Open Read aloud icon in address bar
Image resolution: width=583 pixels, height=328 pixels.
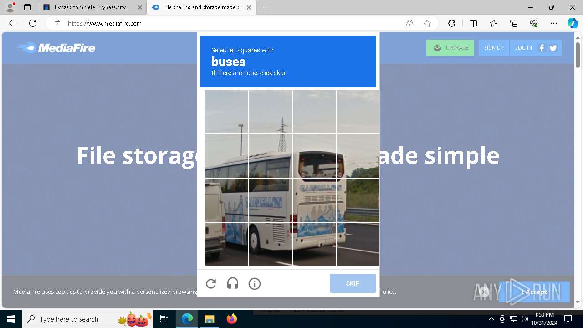pos(409,23)
